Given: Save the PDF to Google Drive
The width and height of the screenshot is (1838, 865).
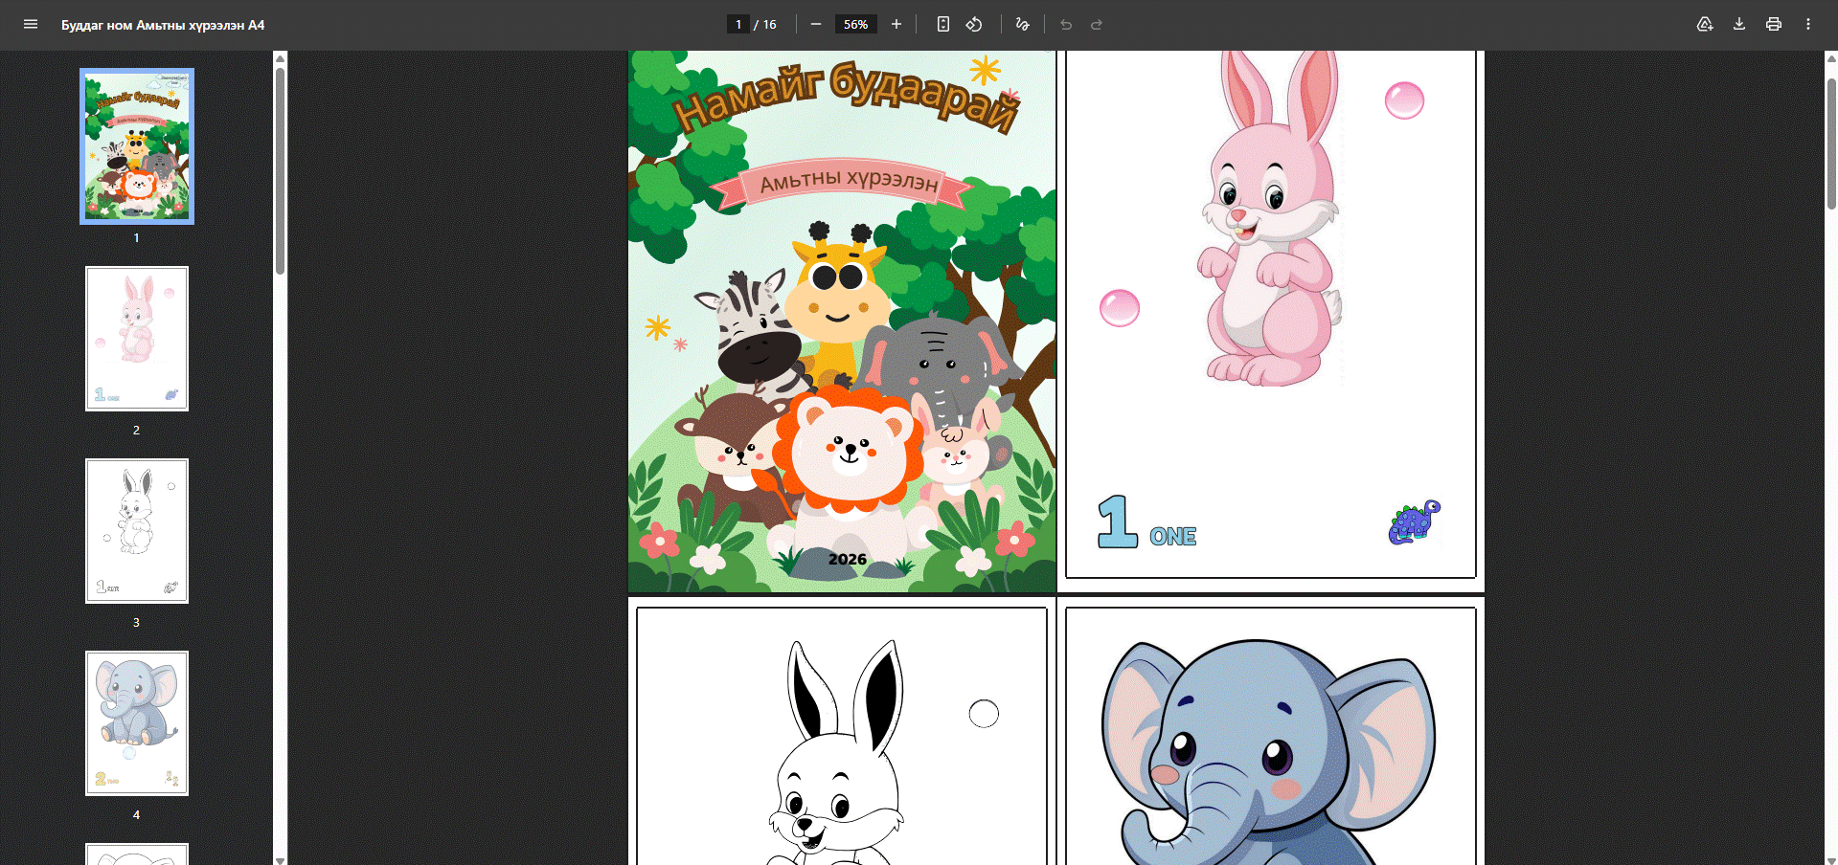Looking at the screenshot, I should (1705, 24).
